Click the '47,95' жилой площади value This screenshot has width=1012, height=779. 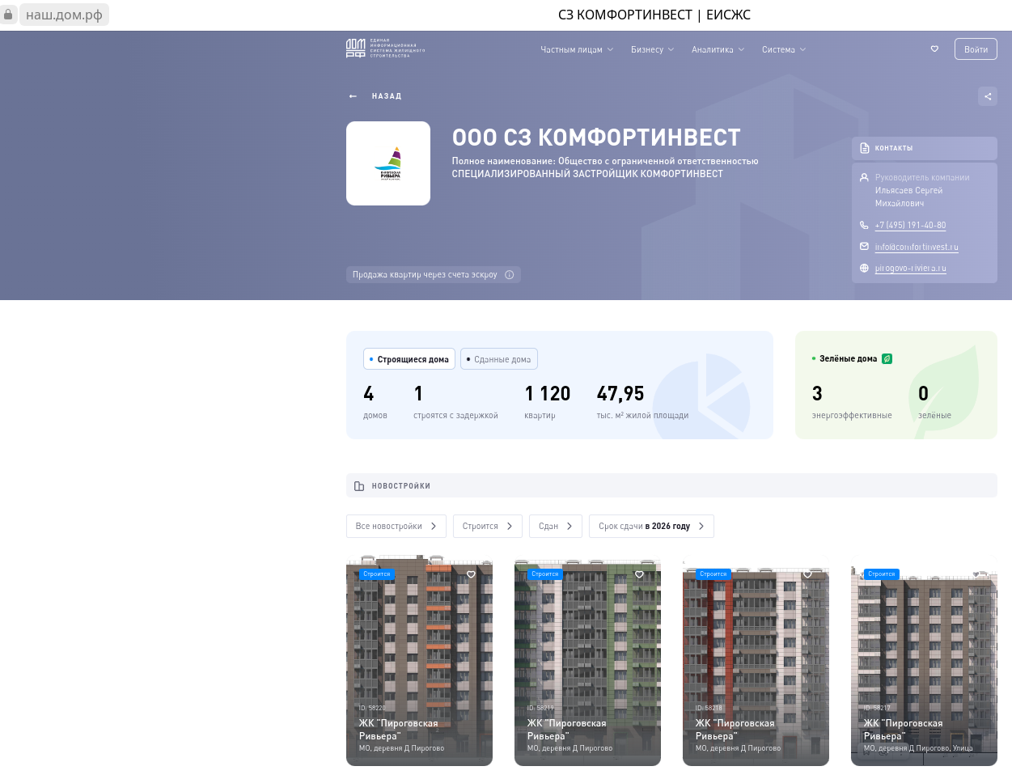pyautogui.click(x=620, y=394)
